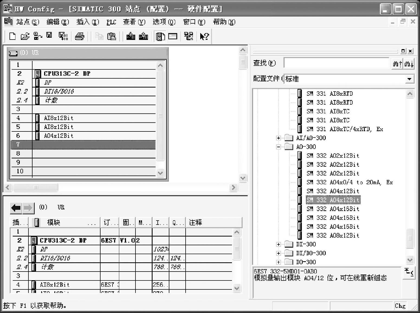420x313 pixels.
Task: Open the PLC menu
Action: click(x=111, y=22)
